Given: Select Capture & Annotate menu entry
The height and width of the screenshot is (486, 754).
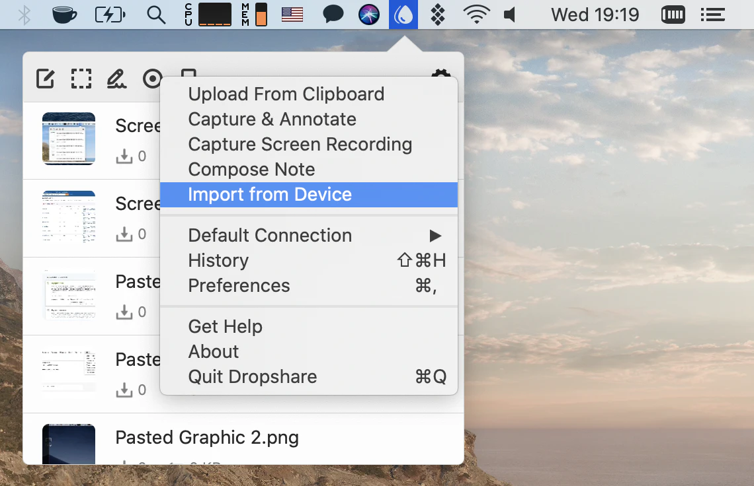Looking at the screenshot, I should click(x=309, y=119).
